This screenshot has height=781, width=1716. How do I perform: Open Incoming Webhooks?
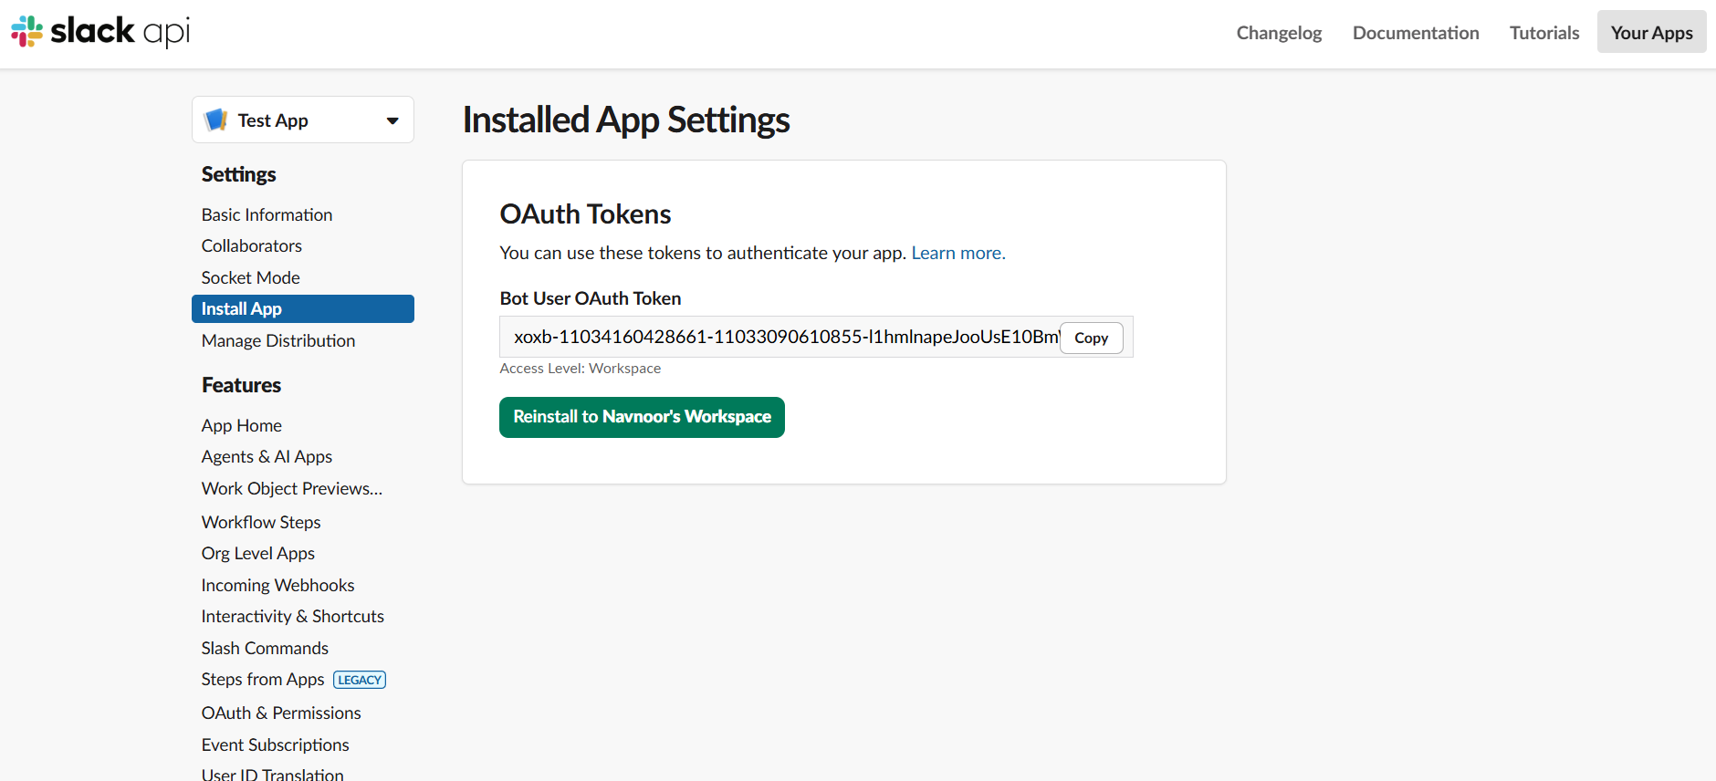pos(277,585)
